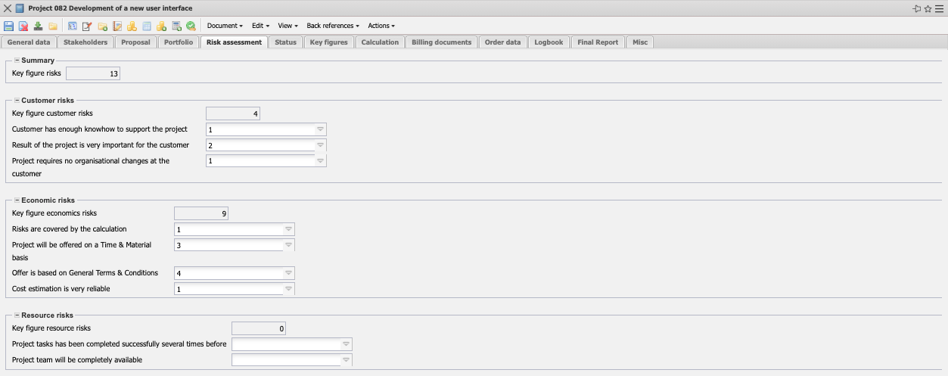Image resolution: width=948 pixels, height=376 pixels.
Task: Collapse the Economic risks section
Action: 17,200
